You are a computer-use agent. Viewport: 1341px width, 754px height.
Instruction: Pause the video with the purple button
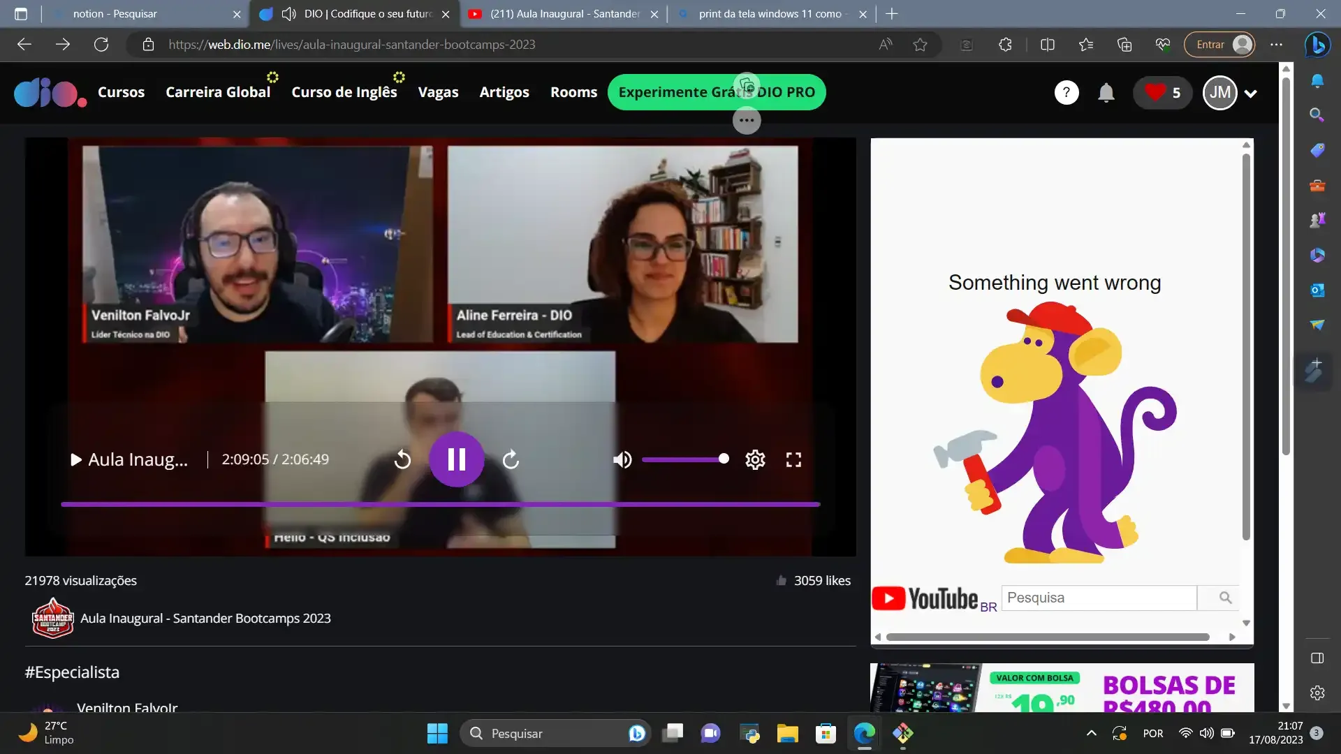click(456, 459)
